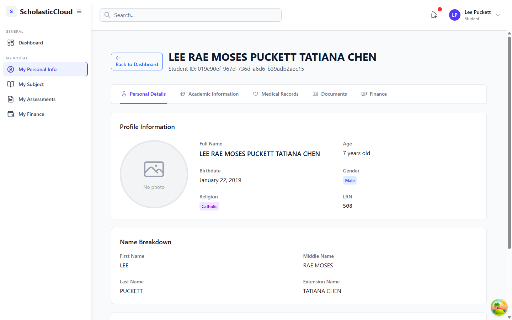Click the ScholasticCloud S logo icon

(11, 11)
